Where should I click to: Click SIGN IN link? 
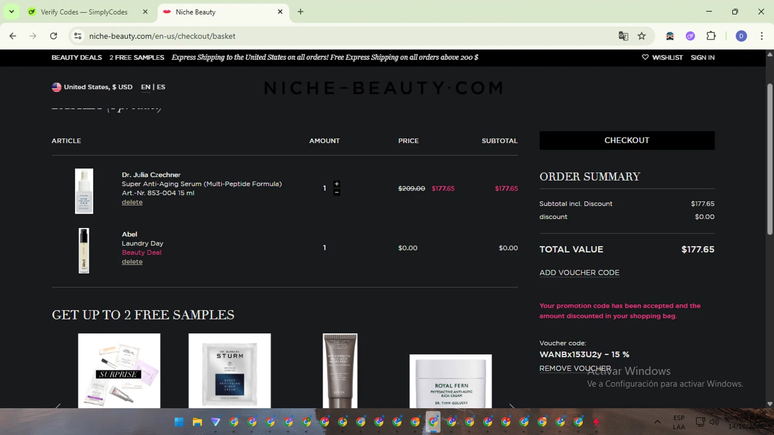[x=703, y=57]
